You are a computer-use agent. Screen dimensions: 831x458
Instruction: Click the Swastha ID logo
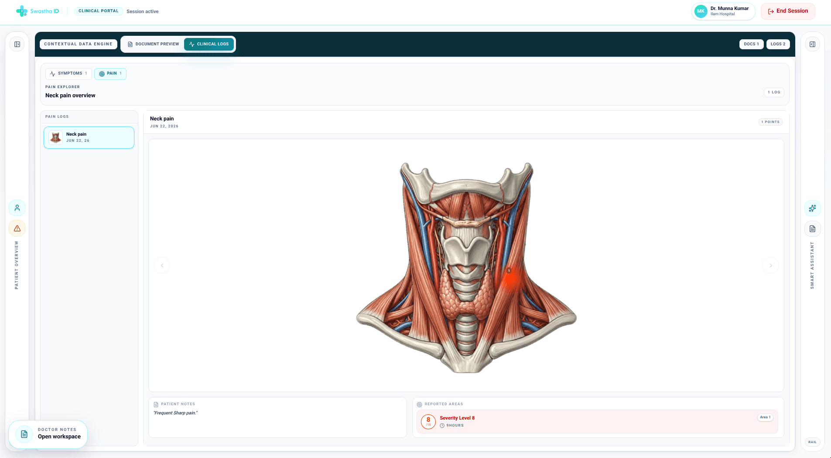[38, 11]
